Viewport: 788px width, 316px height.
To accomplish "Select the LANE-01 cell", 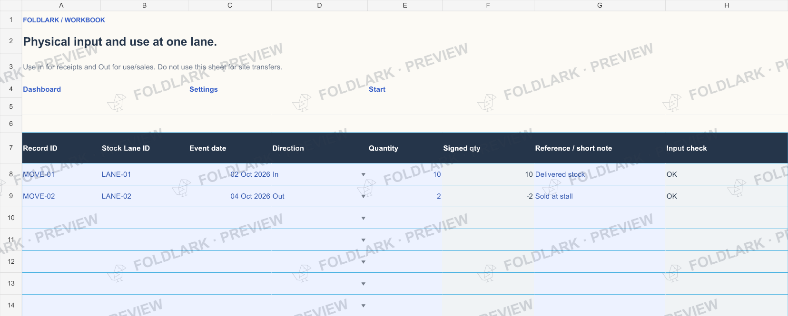I will pyautogui.click(x=145, y=174).
